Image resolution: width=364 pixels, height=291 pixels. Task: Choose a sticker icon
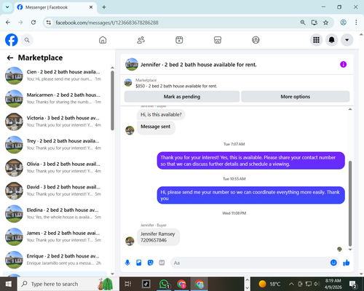[x=151, y=263]
